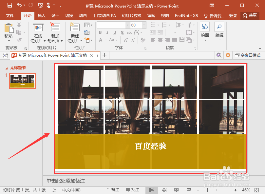
Task: Open the Numbering list dropdown arrow
Action: tap(169, 25)
